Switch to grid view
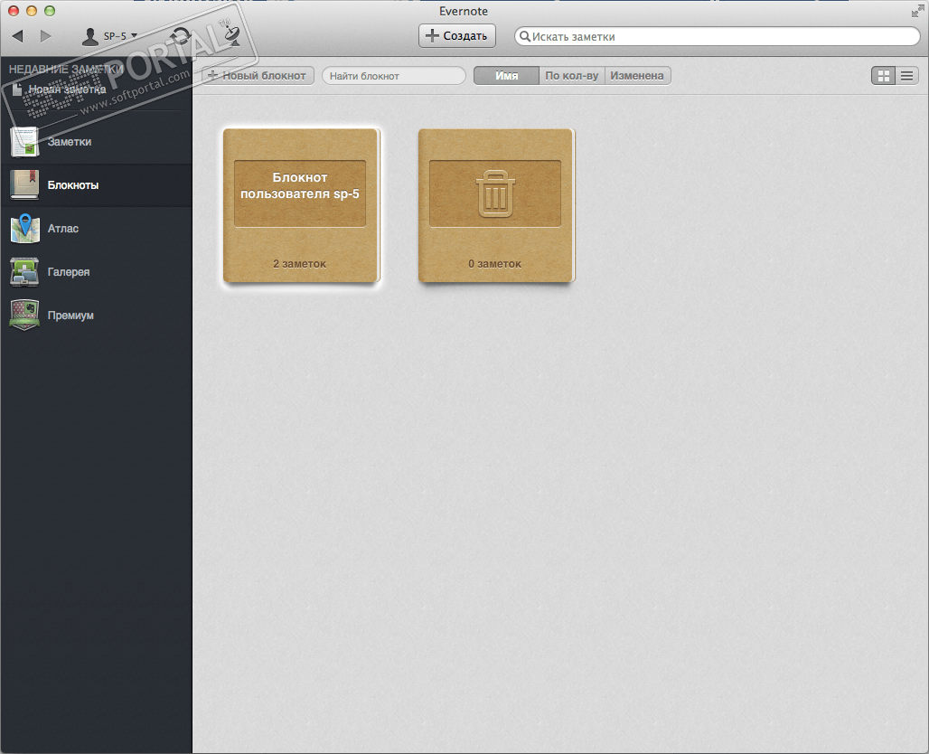929x754 pixels. pos(884,76)
